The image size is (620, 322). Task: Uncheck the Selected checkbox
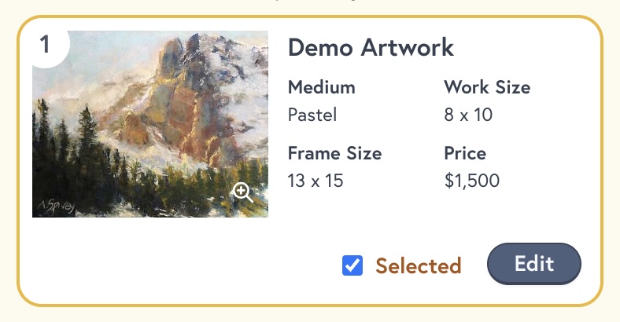pyautogui.click(x=352, y=265)
